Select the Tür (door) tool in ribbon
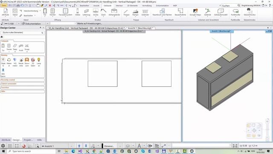This screenshot has width=273, height=154. point(45,12)
